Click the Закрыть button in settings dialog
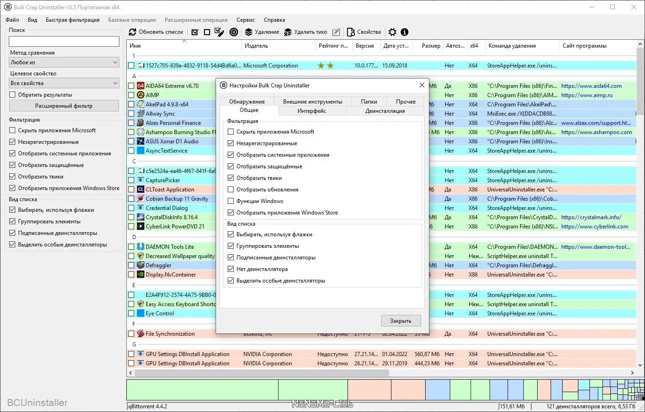645x412 pixels. (x=401, y=321)
